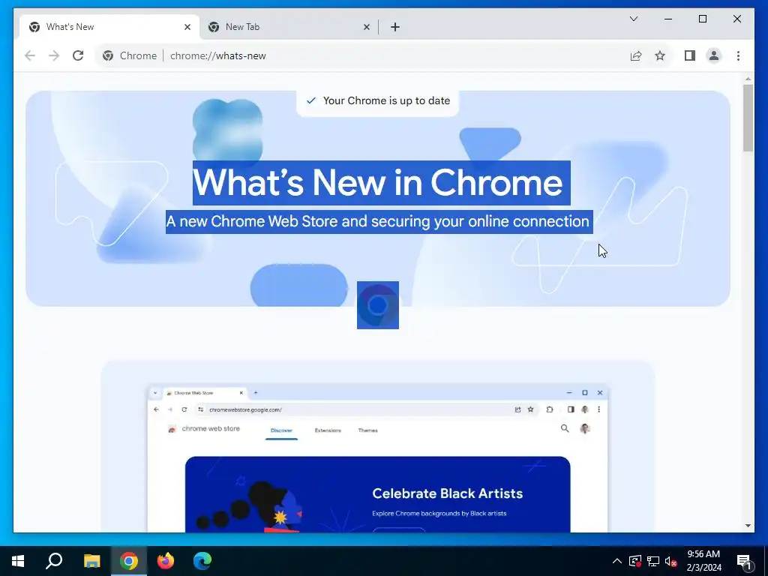The height and width of the screenshot is (576, 768).
Task: Switch to the New Tab tab
Action: click(289, 27)
